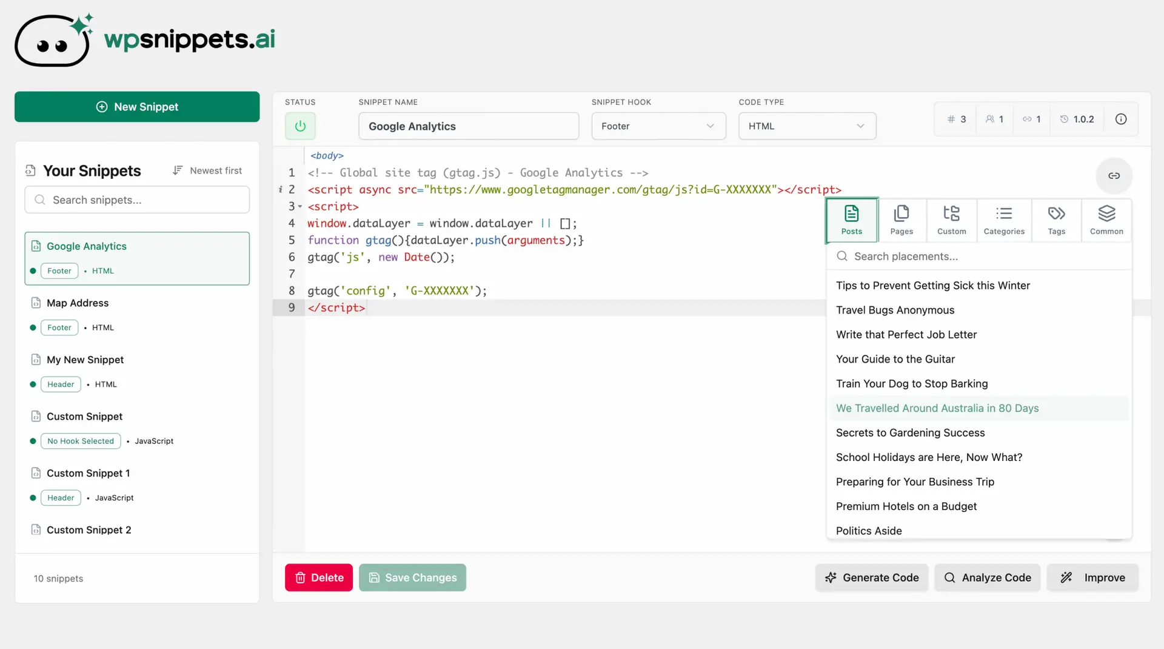The image size is (1164, 649).
Task: Choose Write that Perfect Job Letter
Action: (978, 335)
